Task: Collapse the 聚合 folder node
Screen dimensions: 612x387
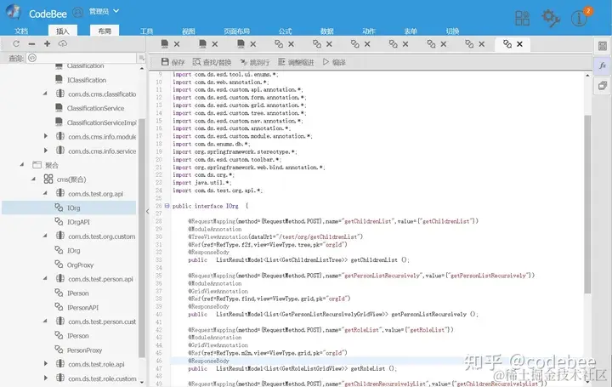Action: pos(22,165)
